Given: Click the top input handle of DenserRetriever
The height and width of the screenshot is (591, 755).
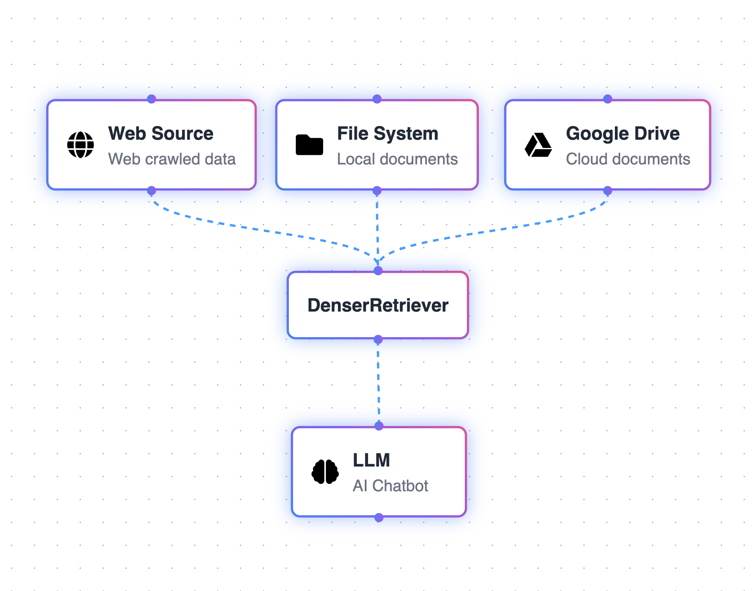Looking at the screenshot, I should 378,271.
